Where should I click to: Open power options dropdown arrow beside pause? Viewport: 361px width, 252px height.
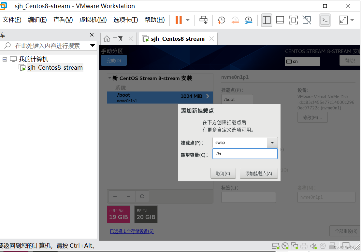188,20
